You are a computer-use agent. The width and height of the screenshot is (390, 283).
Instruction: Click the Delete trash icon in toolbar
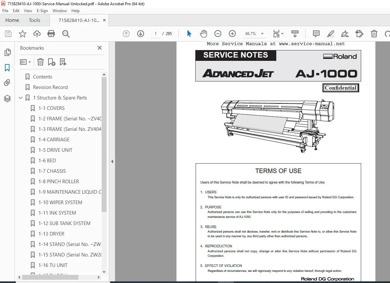tap(374, 33)
